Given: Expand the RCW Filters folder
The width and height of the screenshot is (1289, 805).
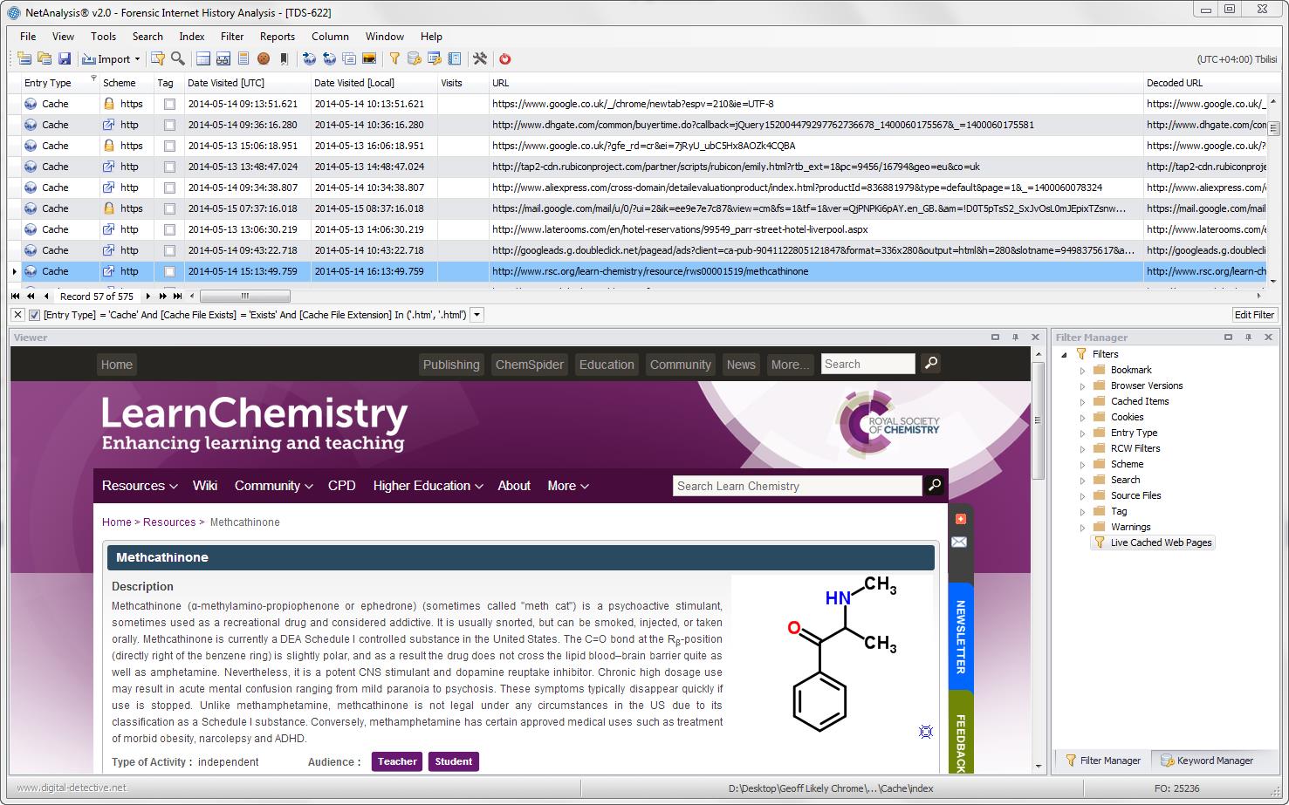Looking at the screenshot, I should click(x=1083, y=449).
